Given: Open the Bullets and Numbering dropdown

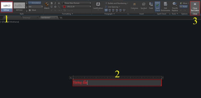Looking at the screenshot, I should click(x=117, y=3).
